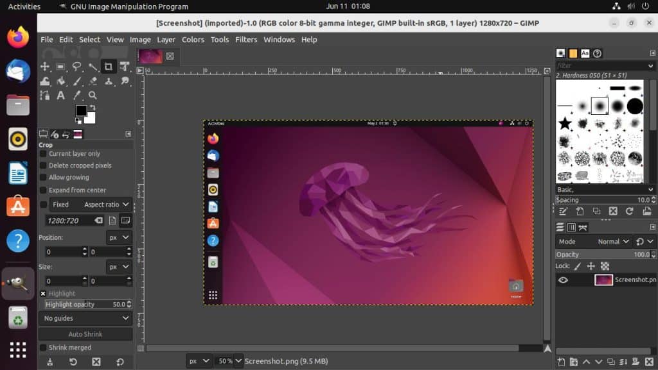Reset tool options to default values

[120, 362]
